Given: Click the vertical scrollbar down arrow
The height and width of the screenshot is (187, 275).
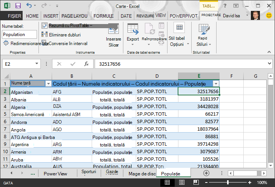Looking at the screenshot, I should (x=270, y=166).
